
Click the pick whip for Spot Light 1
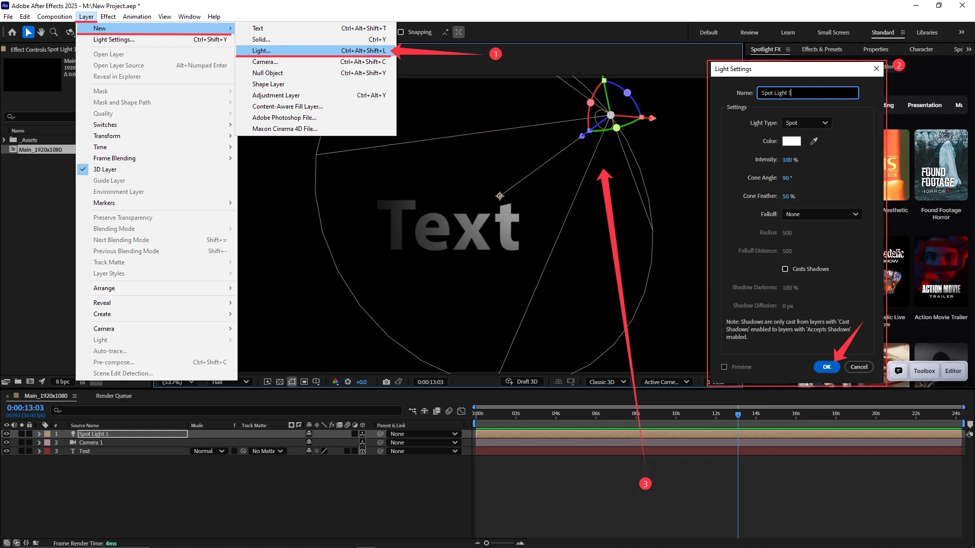click(380, 434)
